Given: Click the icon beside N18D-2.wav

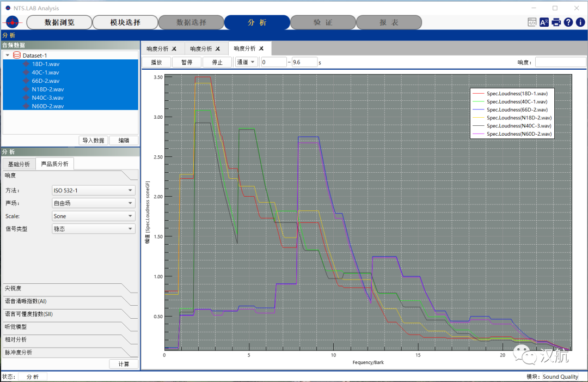Looking at the screenshot, I should pyautogui.click(x=26, y=89).
